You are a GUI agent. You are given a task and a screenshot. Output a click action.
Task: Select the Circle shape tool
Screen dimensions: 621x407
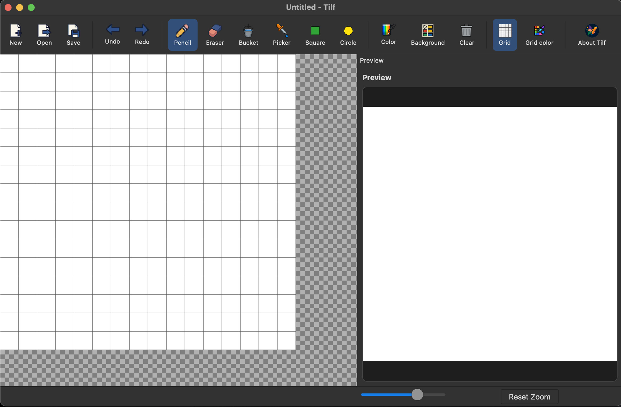click(348, 35)
